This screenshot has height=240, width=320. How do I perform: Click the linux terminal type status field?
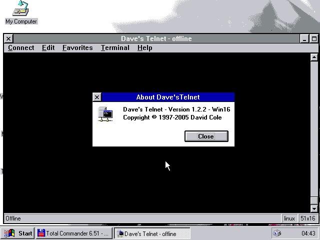click(x=289, y=218)
